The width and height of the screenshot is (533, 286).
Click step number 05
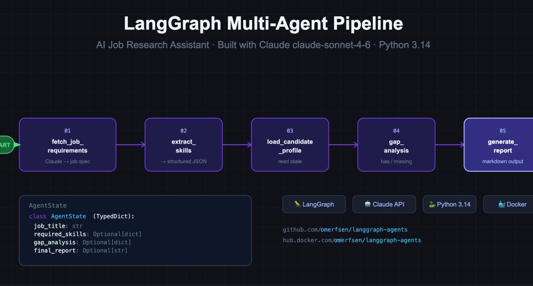pyautogui.click(x=503, y=131)
